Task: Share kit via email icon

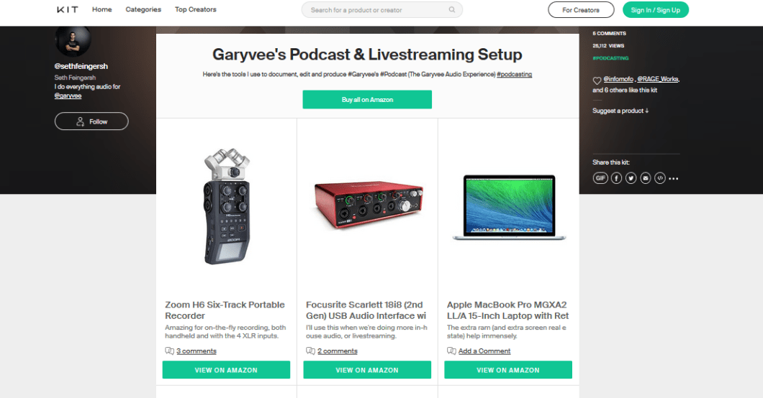Action: pyautogui.click(x=645, y=178)
